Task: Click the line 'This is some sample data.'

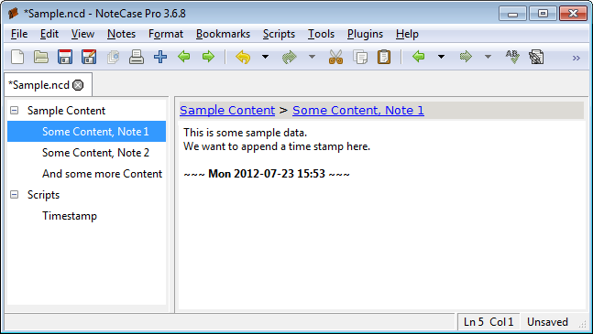Action: (245, 133)
